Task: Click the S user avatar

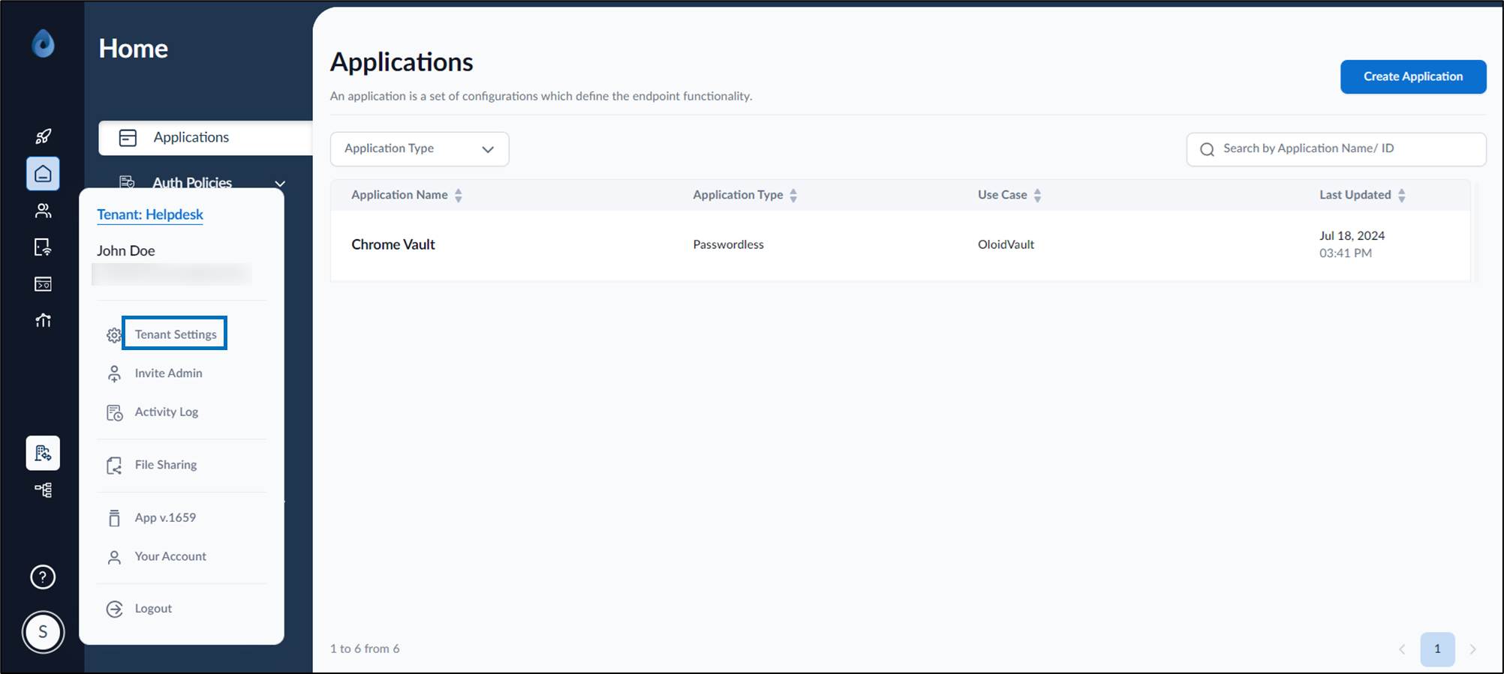Action: pos(43,632)
